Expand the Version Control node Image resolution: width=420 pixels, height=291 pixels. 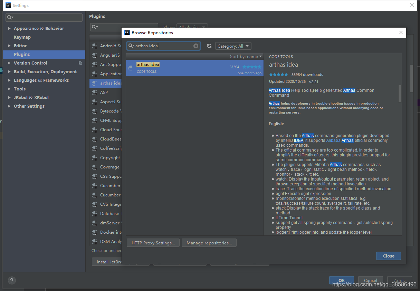click(9, 63)
